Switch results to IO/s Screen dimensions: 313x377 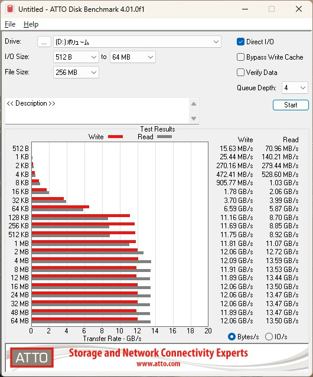coord(269,337)
